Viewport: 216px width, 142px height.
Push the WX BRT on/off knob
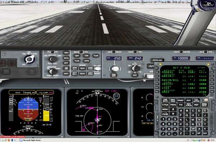point(98,68)
